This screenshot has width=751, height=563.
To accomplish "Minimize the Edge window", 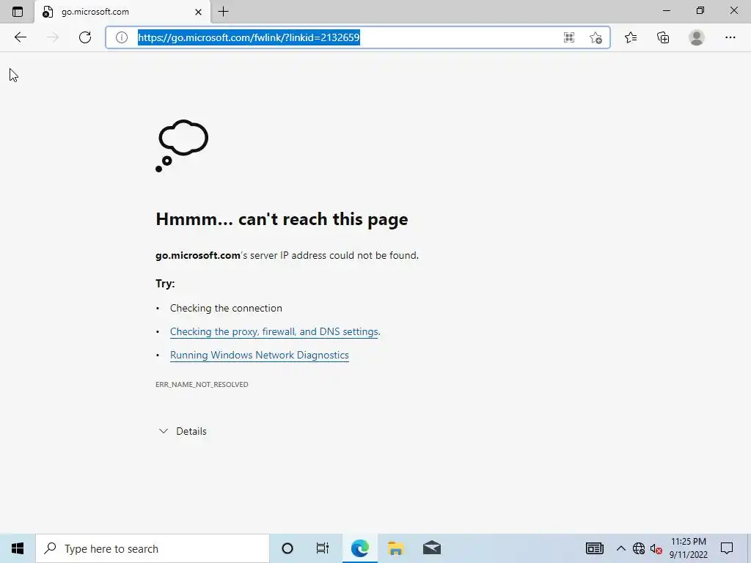I will [667, 10].
